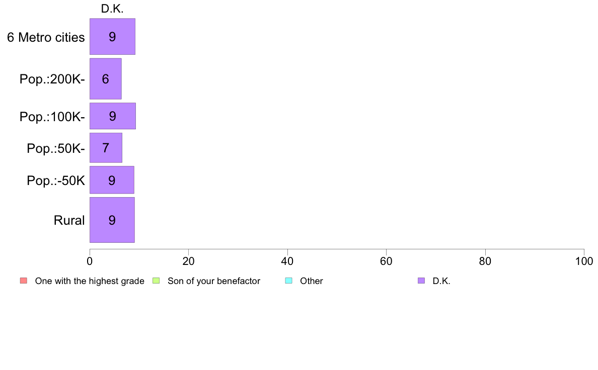Select the Rural bar showing 9

[112, 220]
